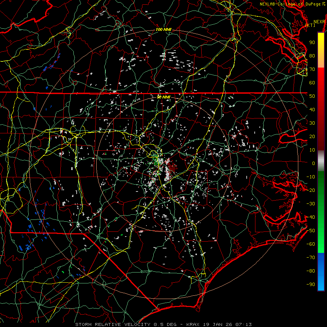Image resolution: width=327 pixels, height=327 pixels.
Task: Click the 80 value on velocity scale
Action: [x=312, y=56]
